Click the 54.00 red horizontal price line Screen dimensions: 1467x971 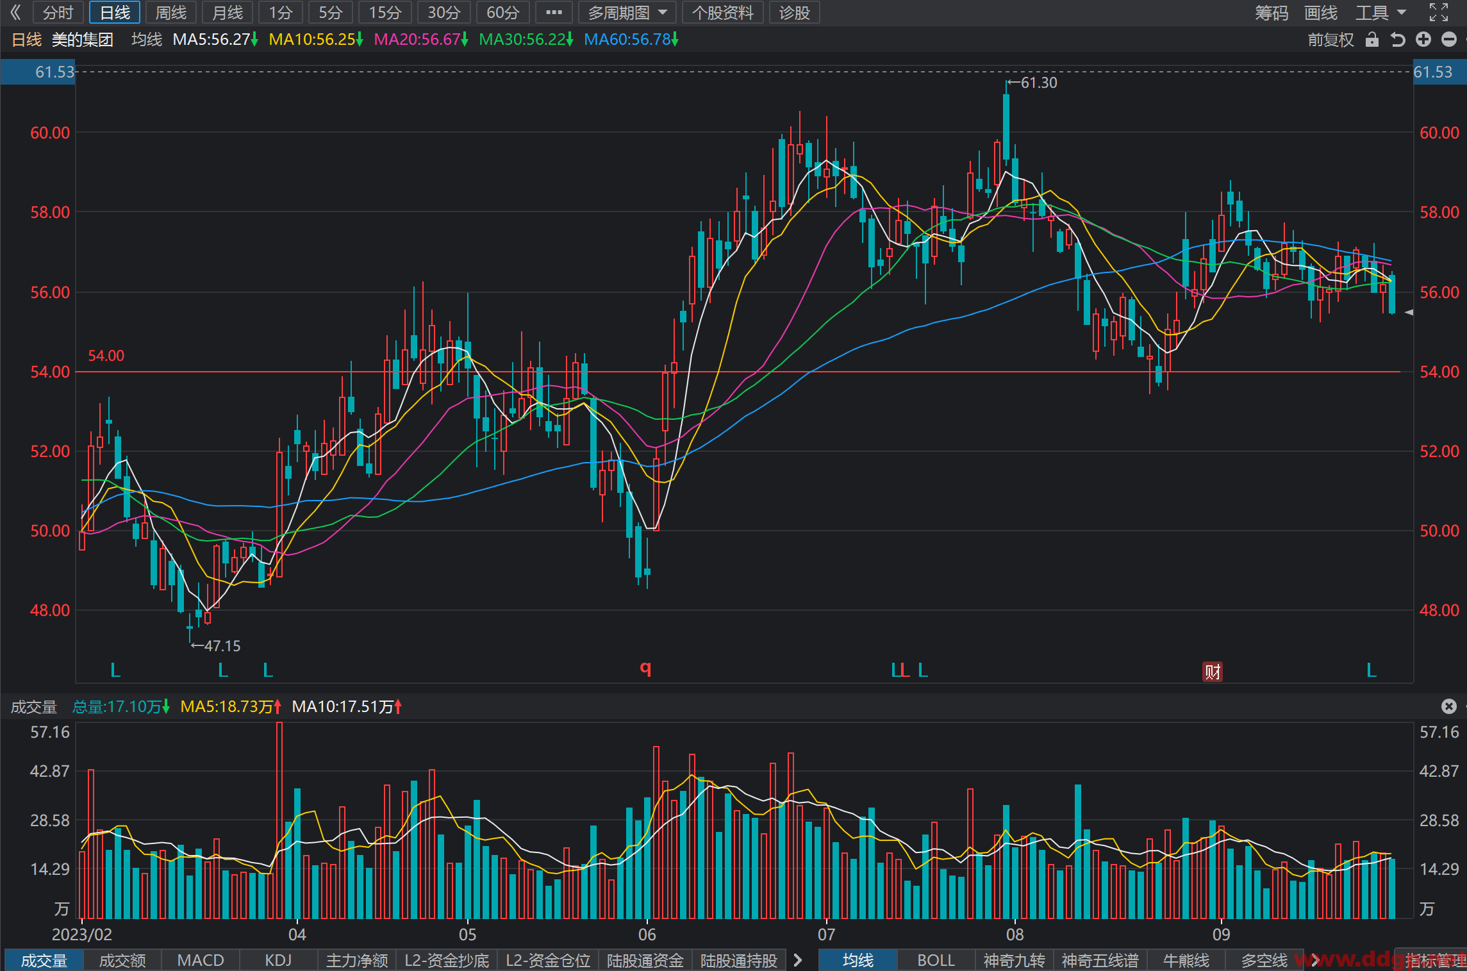click(738, 372)
